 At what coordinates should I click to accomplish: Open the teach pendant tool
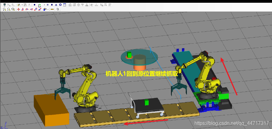[x=5, y=5]
